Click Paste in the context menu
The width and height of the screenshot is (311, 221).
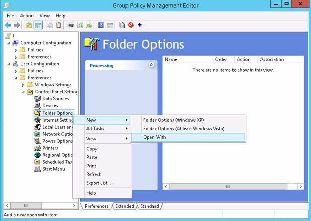(102, 157)
